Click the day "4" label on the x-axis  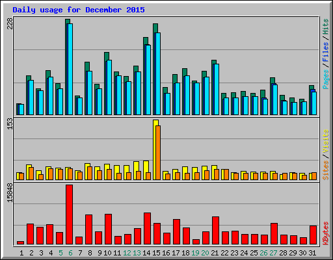(51, 253)
